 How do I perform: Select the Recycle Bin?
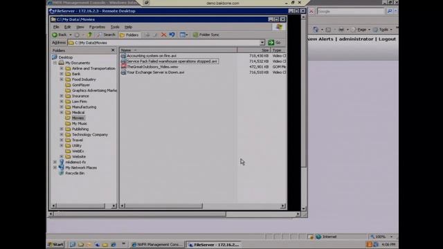point(75,173)
